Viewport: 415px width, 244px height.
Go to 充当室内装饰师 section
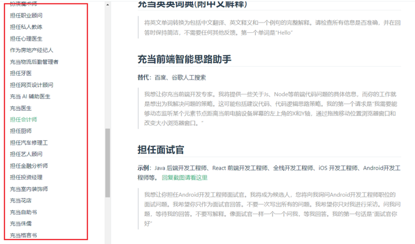[29, 189]
